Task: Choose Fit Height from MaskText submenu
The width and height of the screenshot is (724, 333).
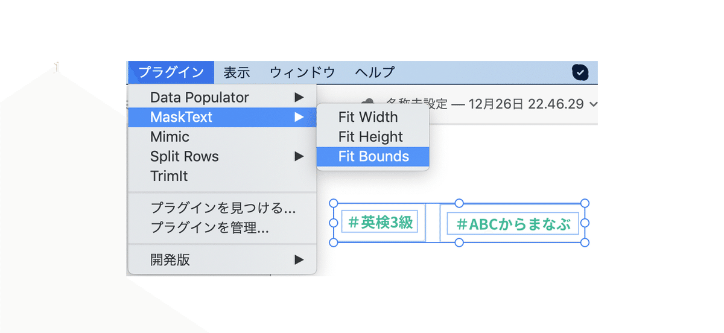Action: (370, 137)
